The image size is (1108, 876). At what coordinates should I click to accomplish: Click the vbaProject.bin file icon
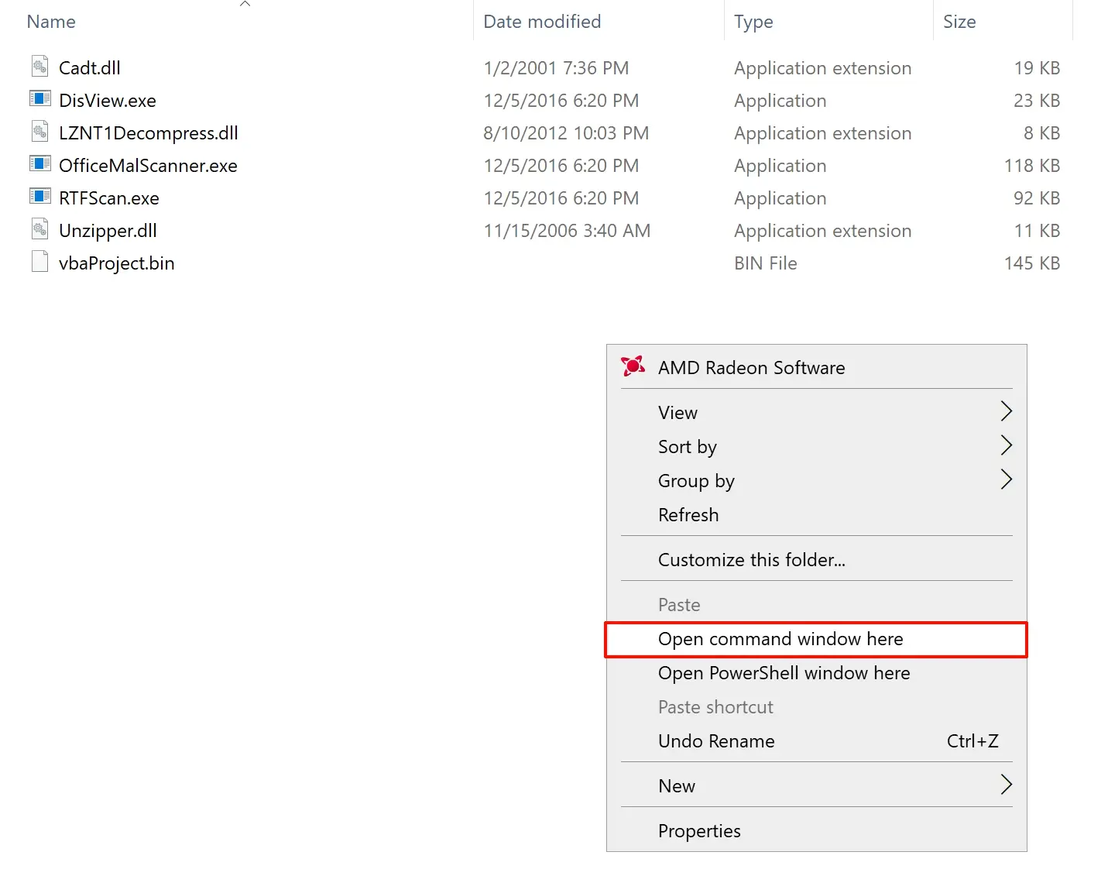click(40, 263)
